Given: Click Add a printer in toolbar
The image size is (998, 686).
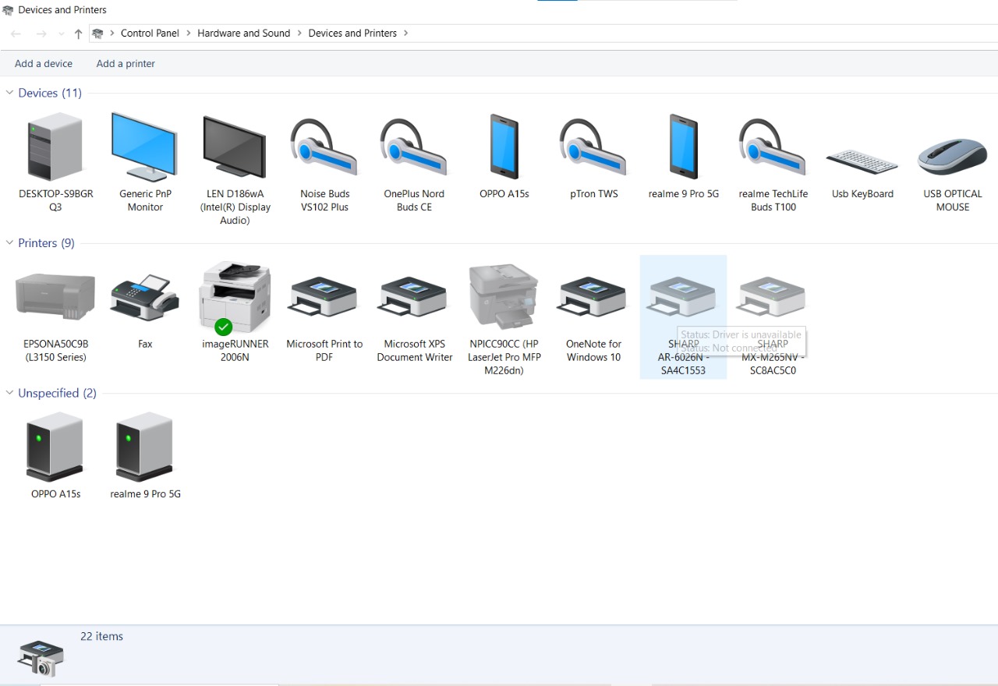Looking at the screenshot, I should 126,64.
